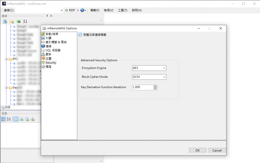Toggle the 完整加密連線檔案 checkbox
This screenshot has width=260, height=163.
pos(80,35)
